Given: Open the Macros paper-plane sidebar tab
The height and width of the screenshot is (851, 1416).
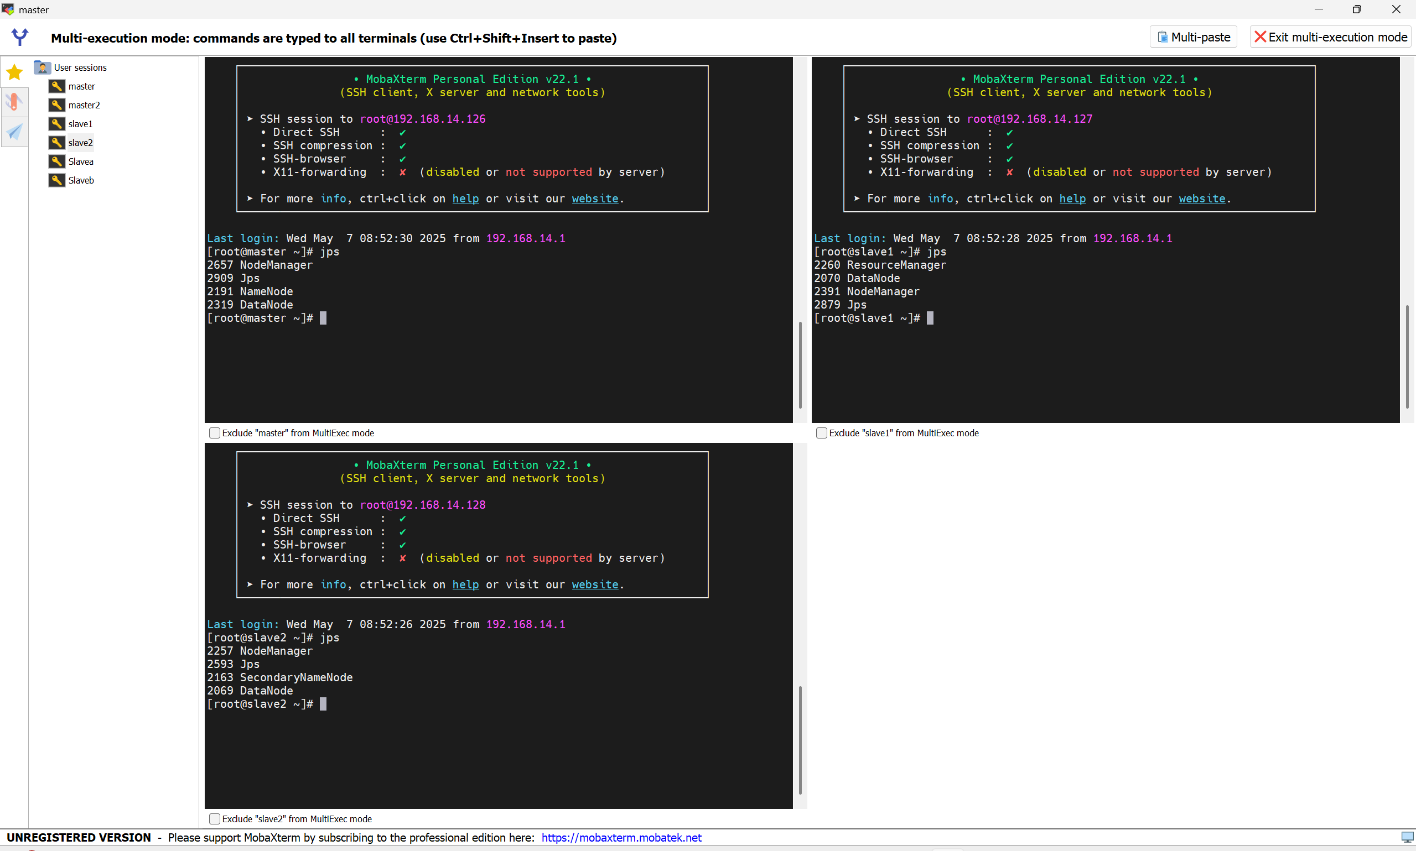Looking at the screenshot, I should pyautogui.click(x=14, y=132).
